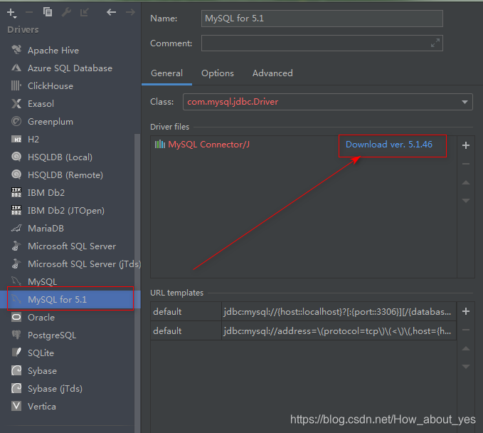
Task: Select the Apache Hive driver
Action: 70,51
